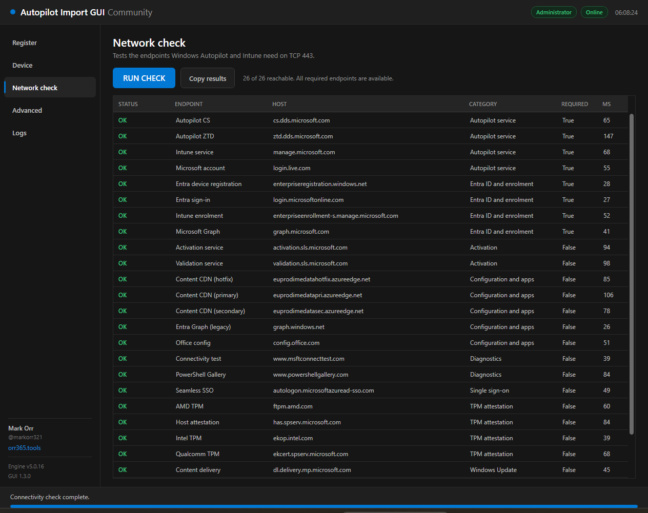Select the Qualcomm TPM endpoint
The height and width of the screenshot is (513, 648).
tap(197, 454)
